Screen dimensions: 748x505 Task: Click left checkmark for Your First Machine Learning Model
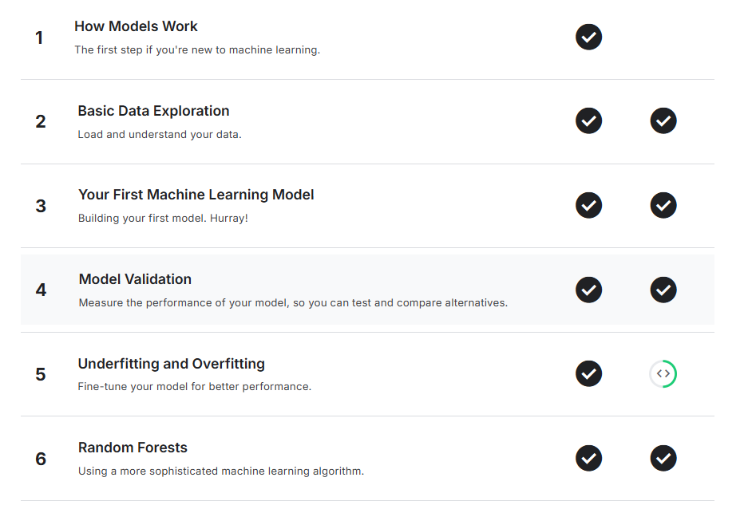[588, 205]
